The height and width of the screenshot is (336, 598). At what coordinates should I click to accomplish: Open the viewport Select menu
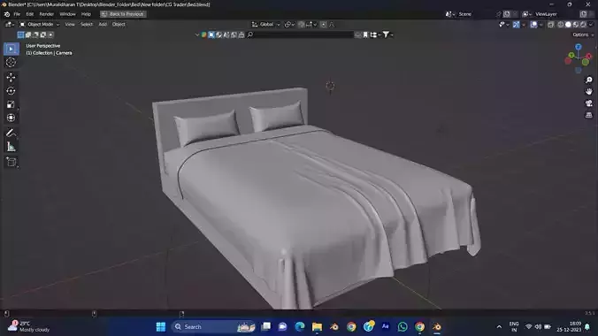86,25
